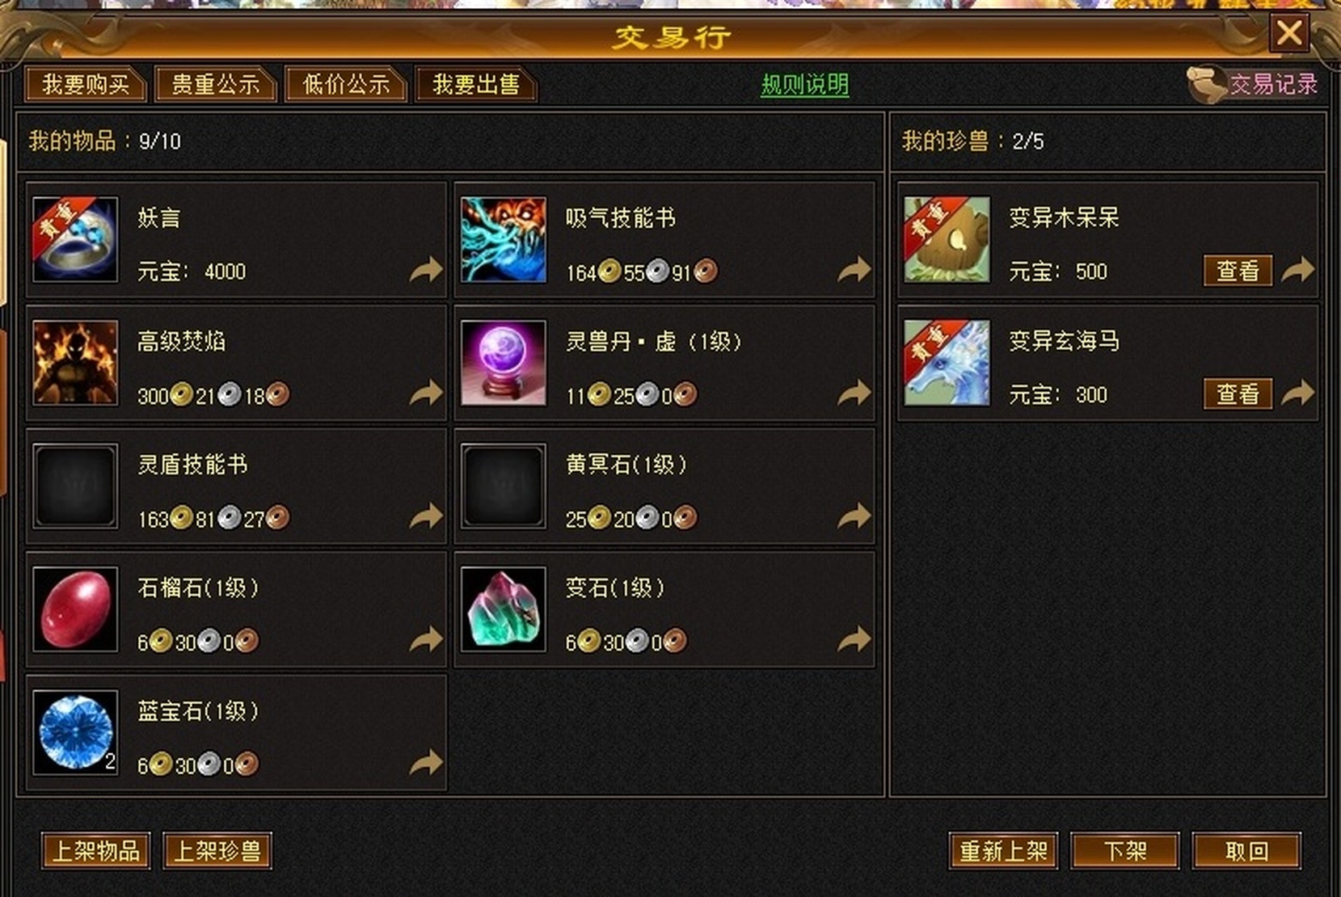Image resolution: width=1341 pixels, height=897 pixels.
Task: Click share arrow for 黄冥石(1级)
Action: tap(854, 516)
